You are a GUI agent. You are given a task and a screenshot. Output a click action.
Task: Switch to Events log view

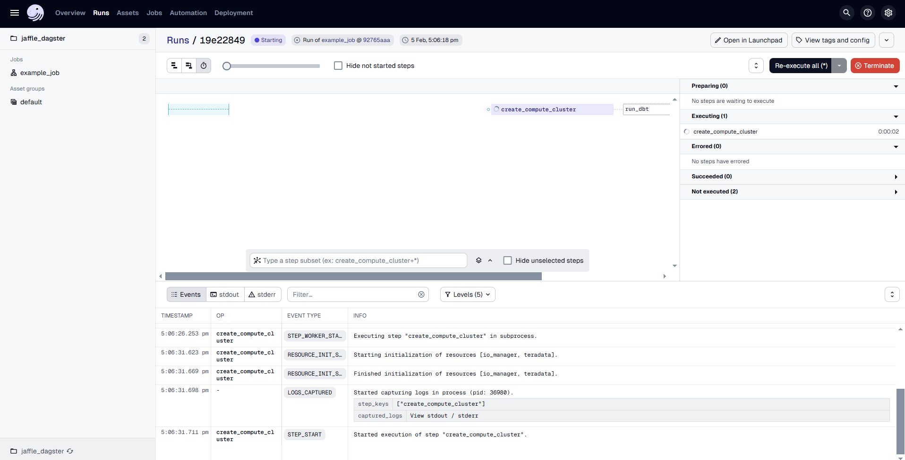187,294
